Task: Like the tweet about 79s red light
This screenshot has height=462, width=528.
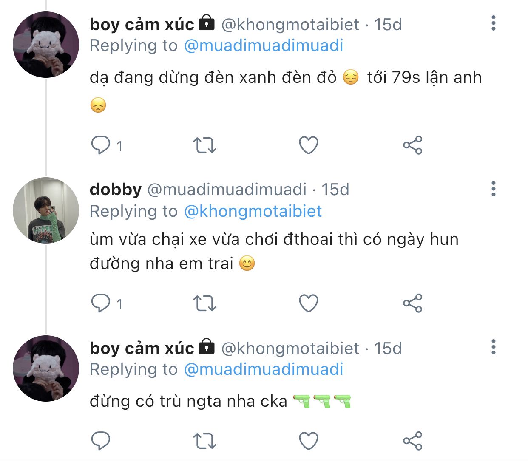Action: (x=309, y=145)
